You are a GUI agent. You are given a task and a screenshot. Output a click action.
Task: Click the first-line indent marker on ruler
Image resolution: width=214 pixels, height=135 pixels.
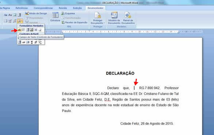point(89,30)
